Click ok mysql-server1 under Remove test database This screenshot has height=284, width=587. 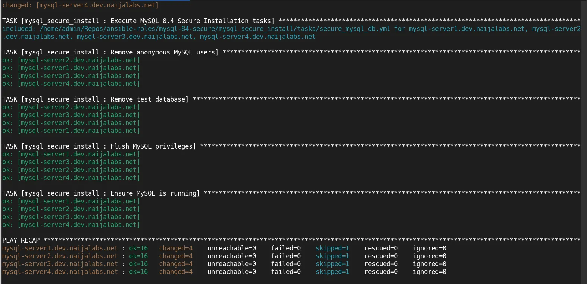coord(71,131)
